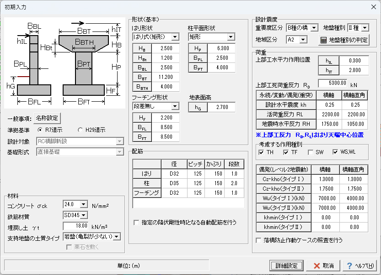The width and height of the screenshot is (381, 275).
Task: Select the H29道示 radio button
Action: click(x=80, y=129)
